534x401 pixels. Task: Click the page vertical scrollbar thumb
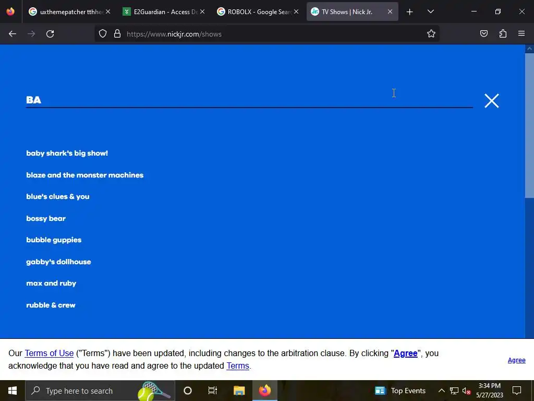(x=529, y=125)
